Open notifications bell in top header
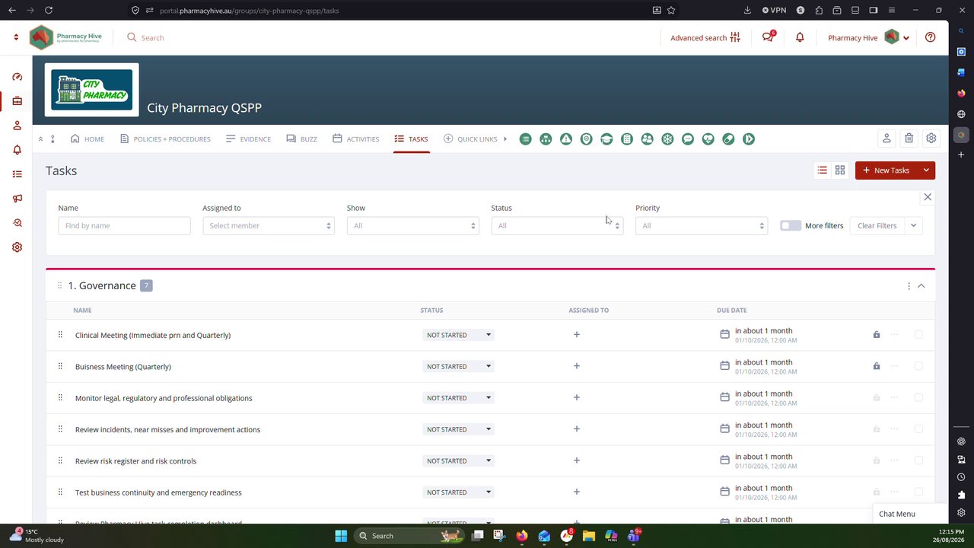This screenshot has width=974, height=548. click(800, 37)
